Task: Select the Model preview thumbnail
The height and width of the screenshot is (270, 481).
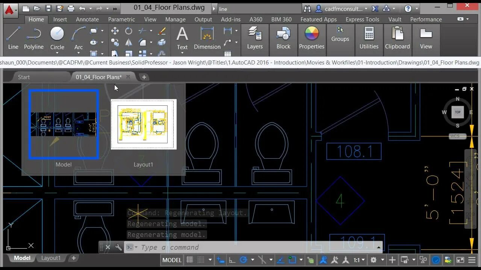Action: point(64,124)
